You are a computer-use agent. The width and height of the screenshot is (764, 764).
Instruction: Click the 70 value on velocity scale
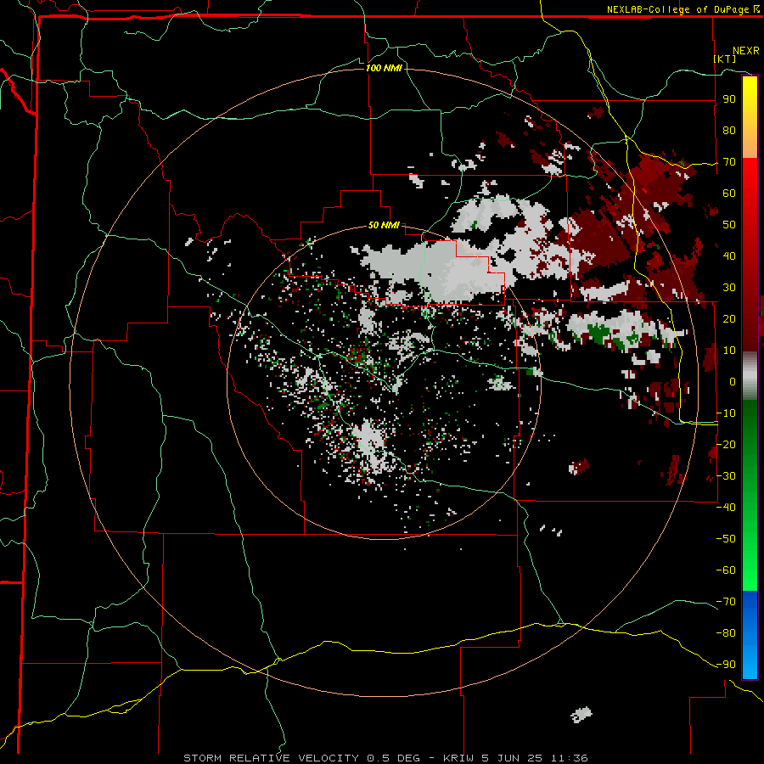729,162
